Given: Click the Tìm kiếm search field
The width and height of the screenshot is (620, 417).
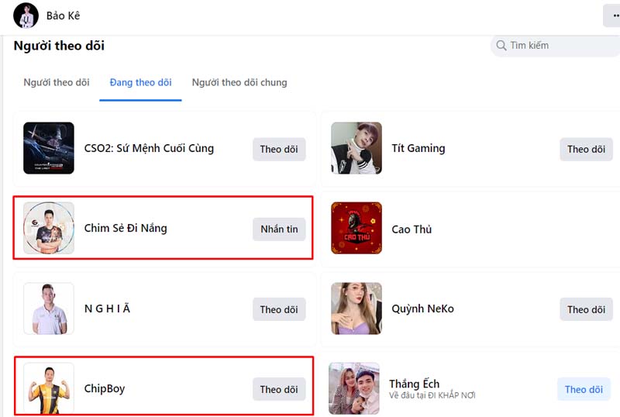Looking at the screenshot, I should tap(555, 46).
